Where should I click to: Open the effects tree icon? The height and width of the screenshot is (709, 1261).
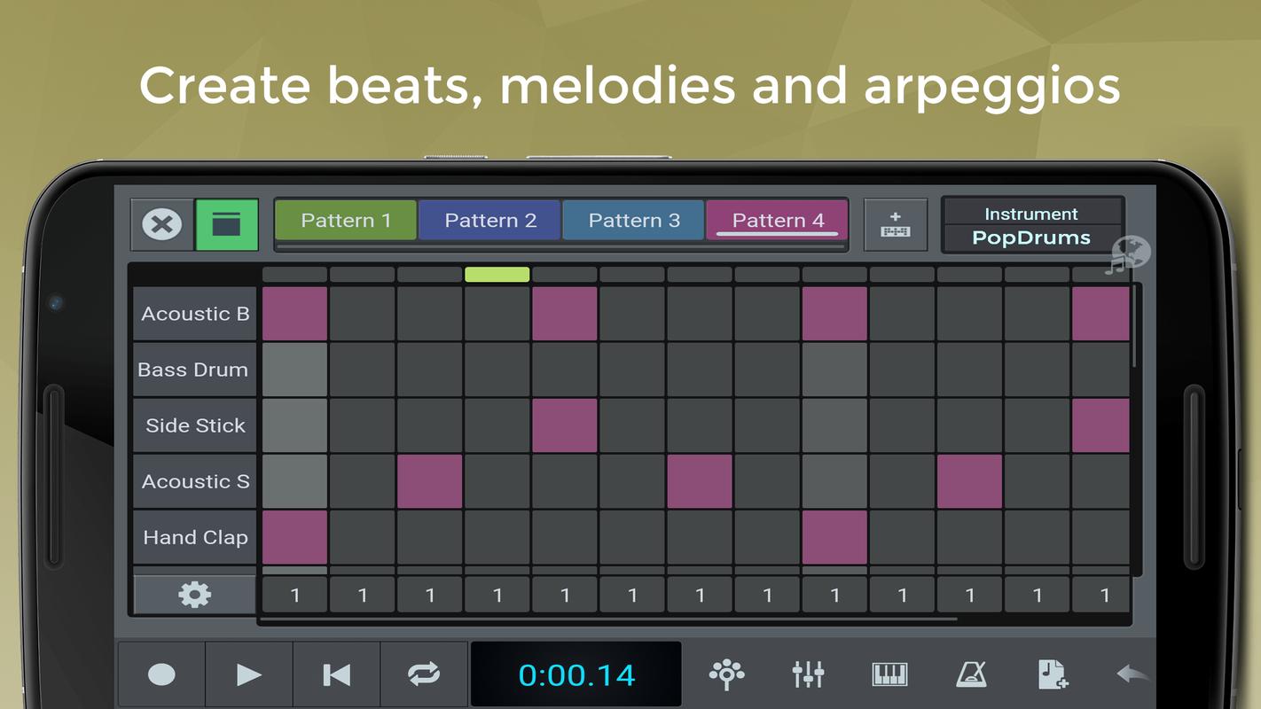727,674
